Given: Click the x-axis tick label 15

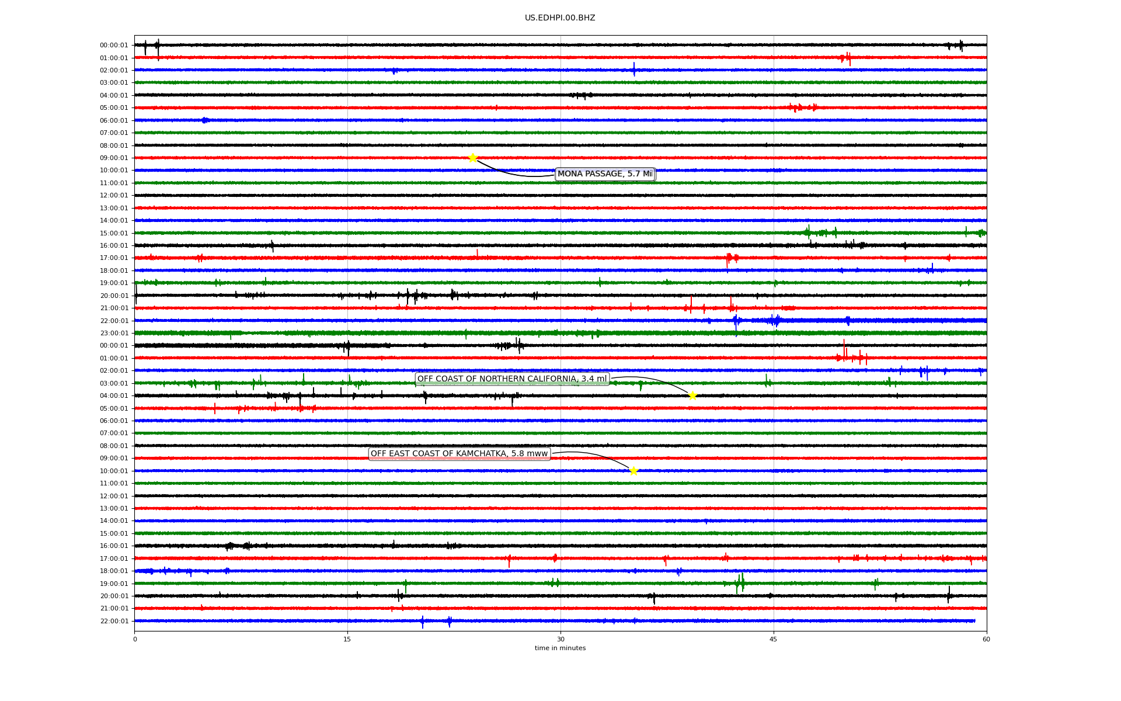Looking at the screenshot, I should [347, 639].
